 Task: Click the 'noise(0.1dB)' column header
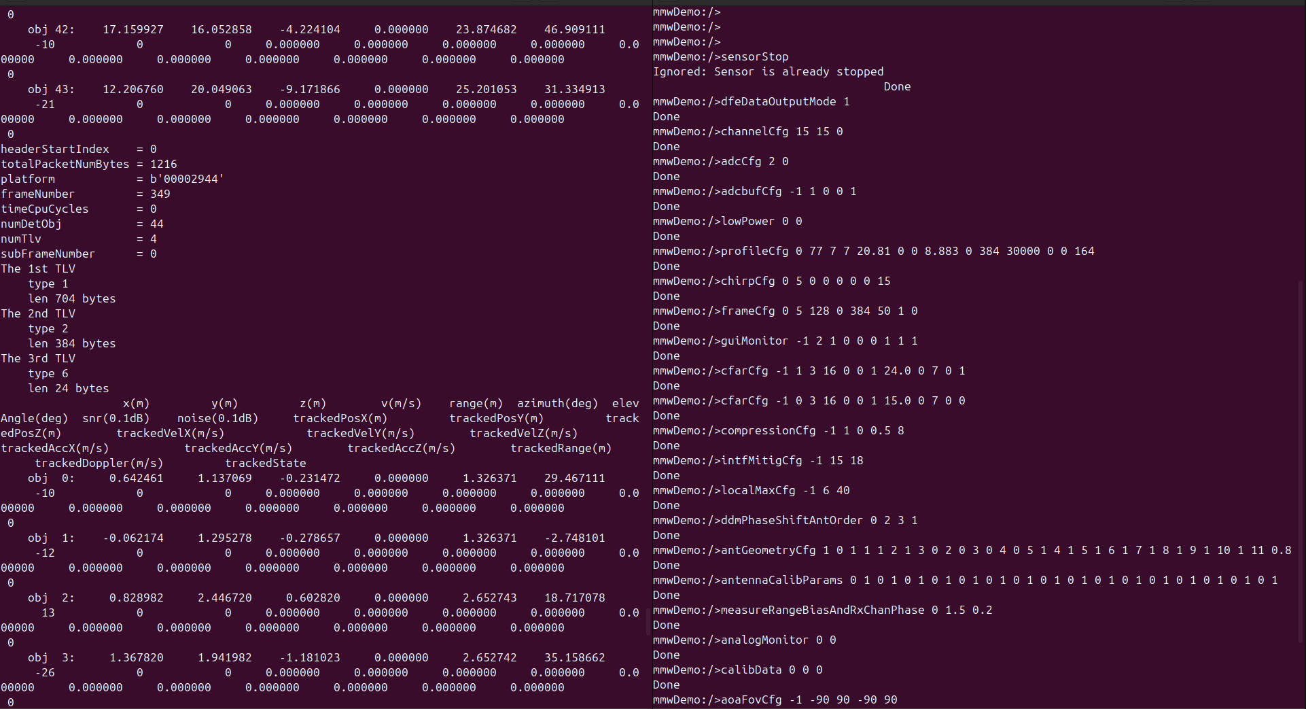click(x=218, y=419)
